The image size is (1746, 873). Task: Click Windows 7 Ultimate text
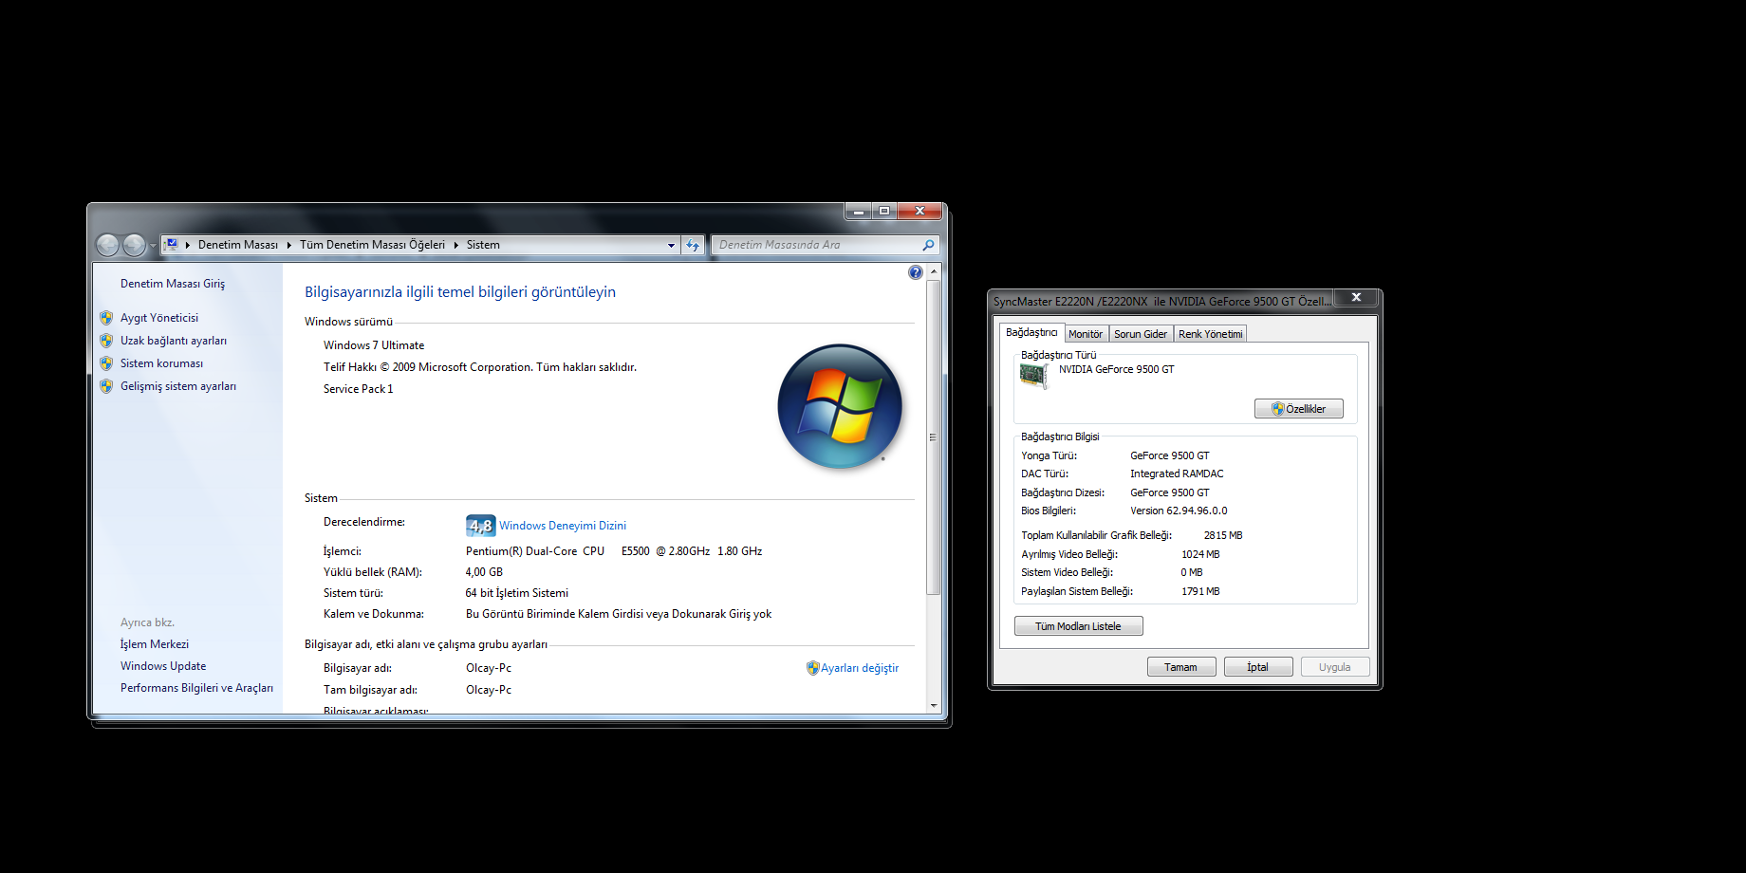coord(374,345)
